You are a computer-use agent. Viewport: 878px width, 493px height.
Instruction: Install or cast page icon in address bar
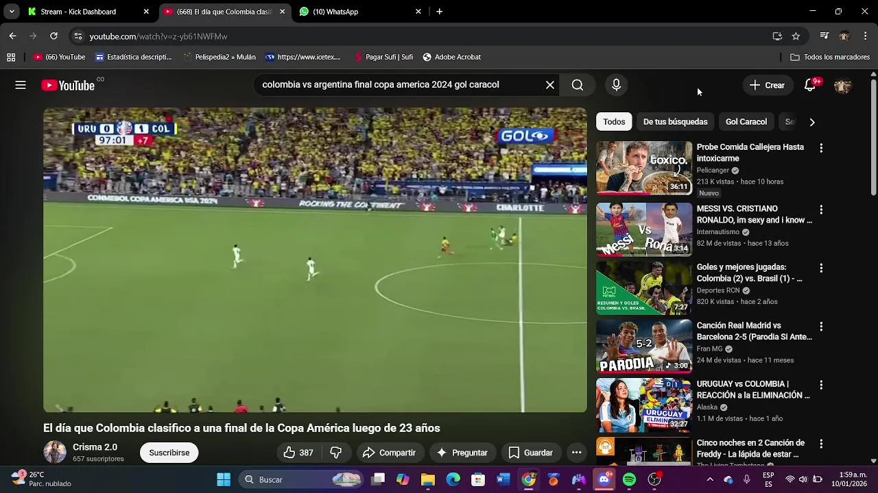(x=777, y=36)
